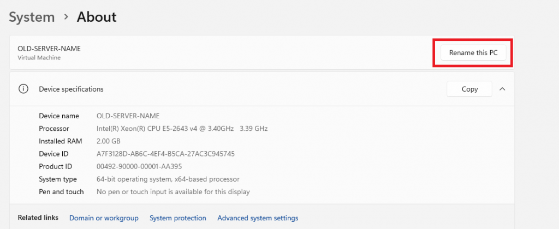Open the System protection link
The image size is (559, 229).
click(x=178, y=218)
